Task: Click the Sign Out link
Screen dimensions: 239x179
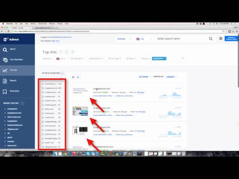Action: [x=56, y=41]
